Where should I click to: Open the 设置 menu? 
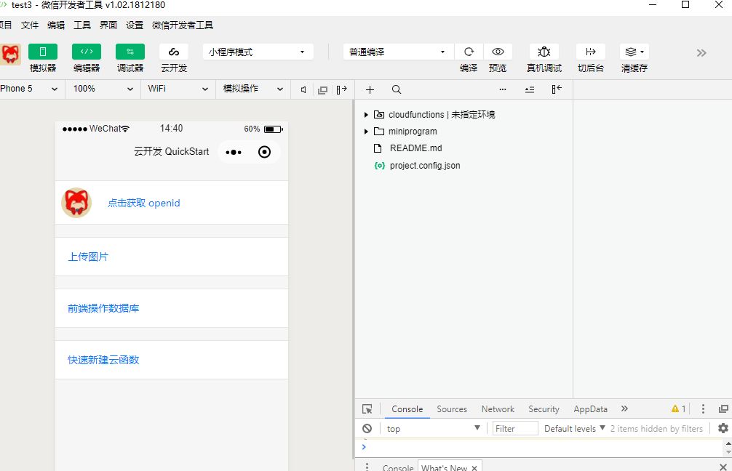(x=135, y=25)
